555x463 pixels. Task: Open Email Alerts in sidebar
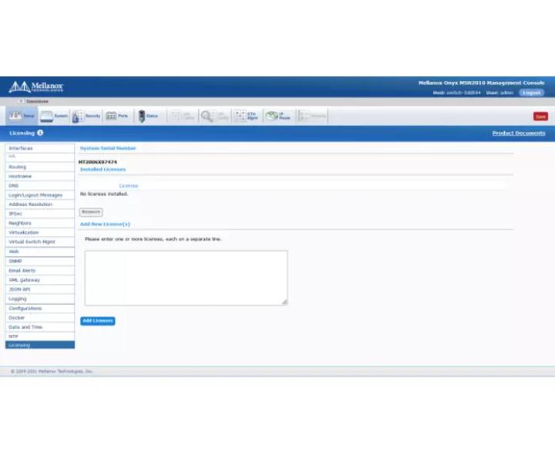[x=40, y=271]
